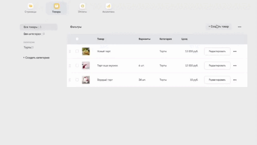Image resolution: width=257 pixels, height=145 pixels.
Task: Select the Торты category in the sidebar
Action: click(29, 48)
